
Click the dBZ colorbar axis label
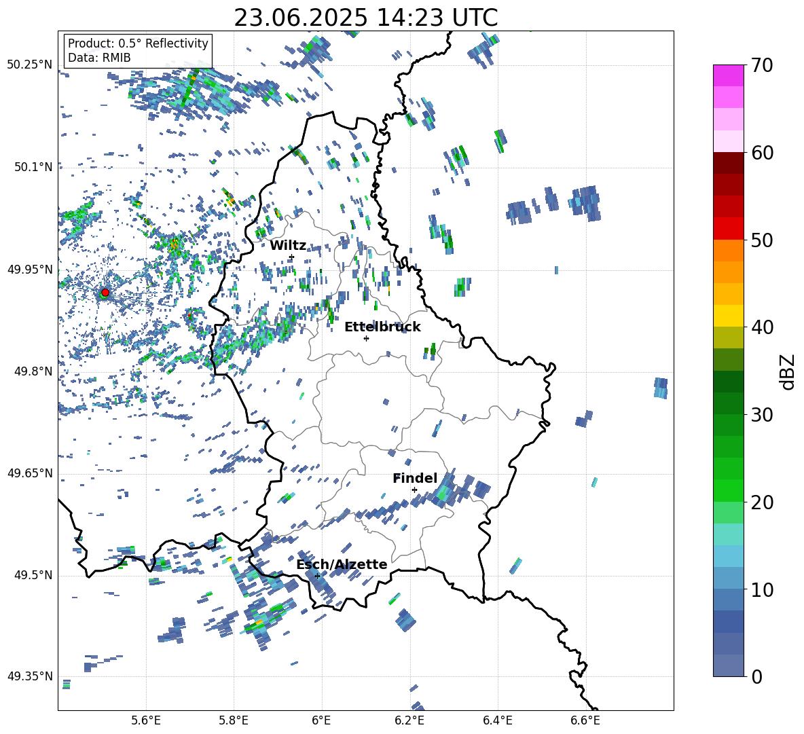788,371
